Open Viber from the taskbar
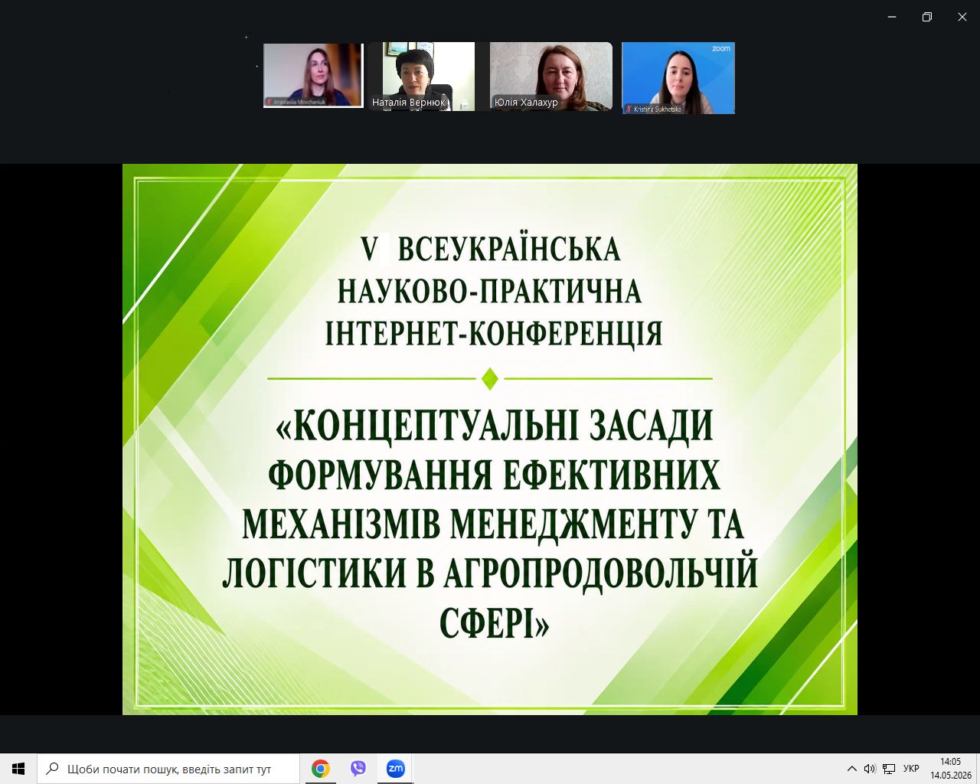The image size is (980, 784). point(358,769)
